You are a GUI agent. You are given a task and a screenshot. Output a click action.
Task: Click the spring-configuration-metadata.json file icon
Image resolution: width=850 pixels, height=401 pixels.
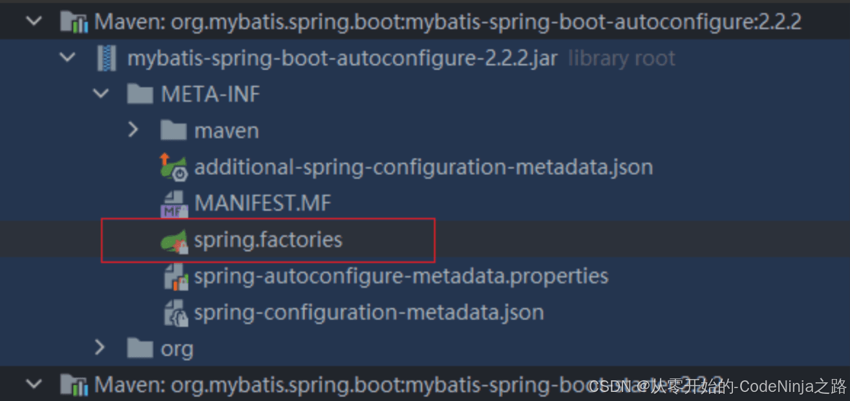tap(174, 313)
